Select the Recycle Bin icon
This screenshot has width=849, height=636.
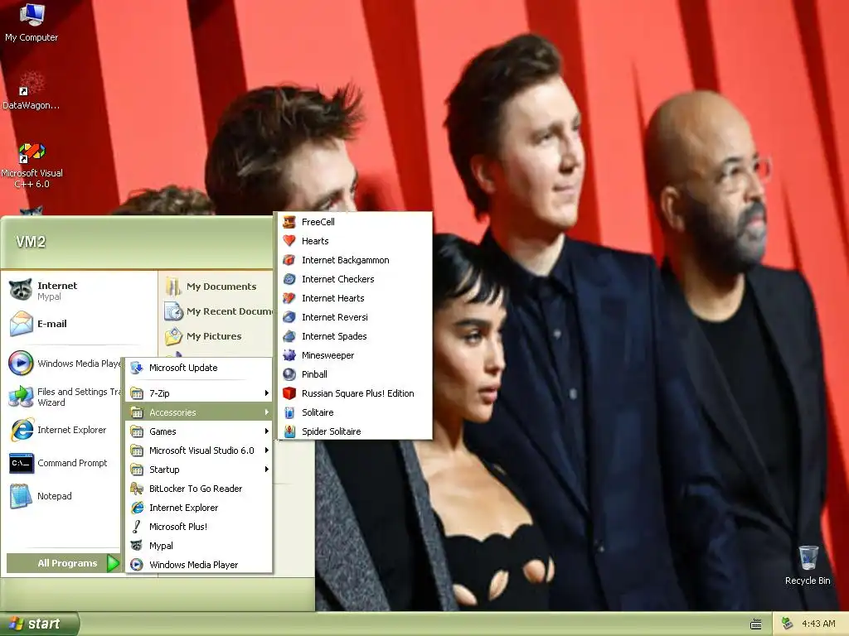808,565
